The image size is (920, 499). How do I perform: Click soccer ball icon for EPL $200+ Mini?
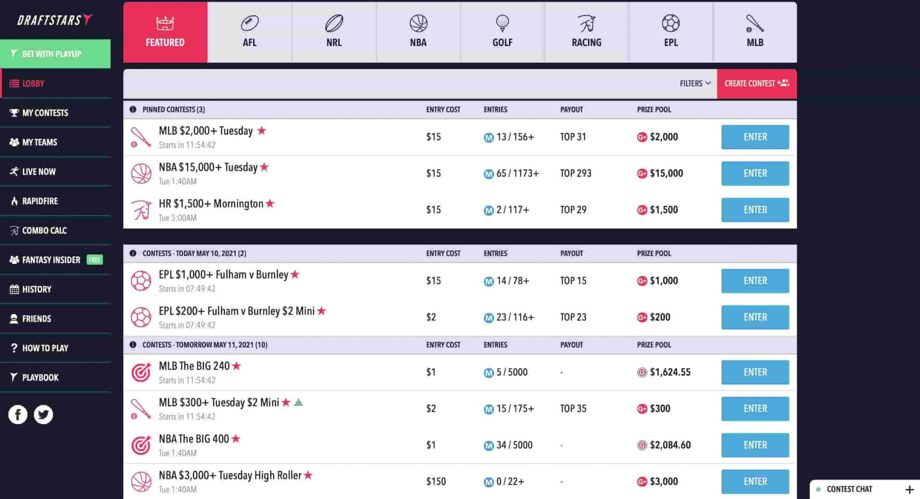pos(141,317)
